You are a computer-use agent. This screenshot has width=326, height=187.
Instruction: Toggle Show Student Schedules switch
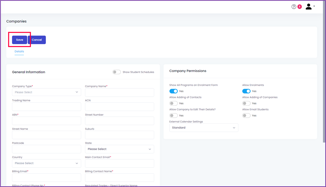[x=117, y=72]
